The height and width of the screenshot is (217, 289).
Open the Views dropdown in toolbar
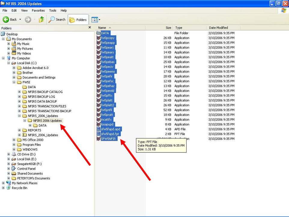coord(96,20)
